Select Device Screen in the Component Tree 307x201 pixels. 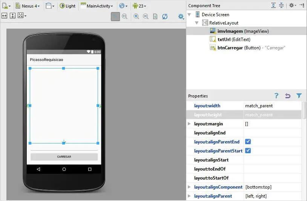[215, 15]
